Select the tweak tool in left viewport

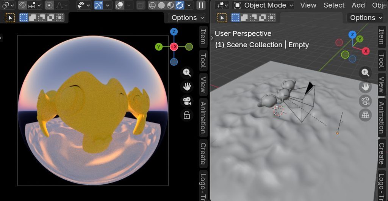pyautogui.click(x=10, y=18)
